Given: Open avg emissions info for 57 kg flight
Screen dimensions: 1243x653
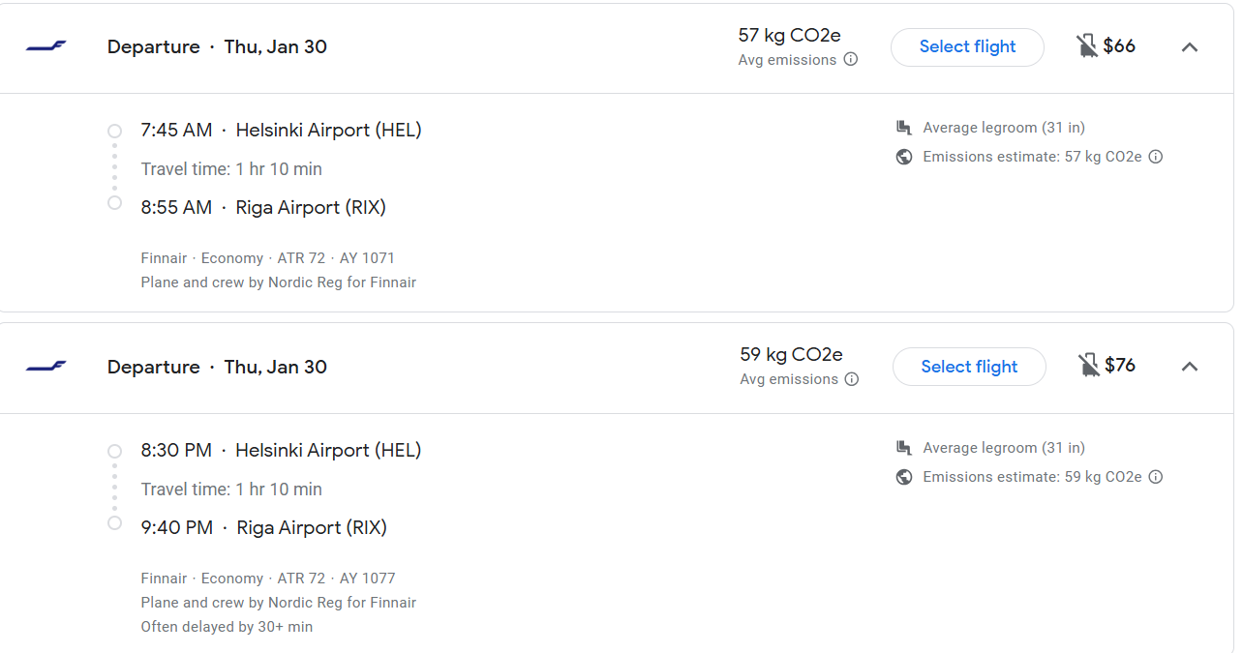Looking at the screenshot, I should (x=851, y=60).
